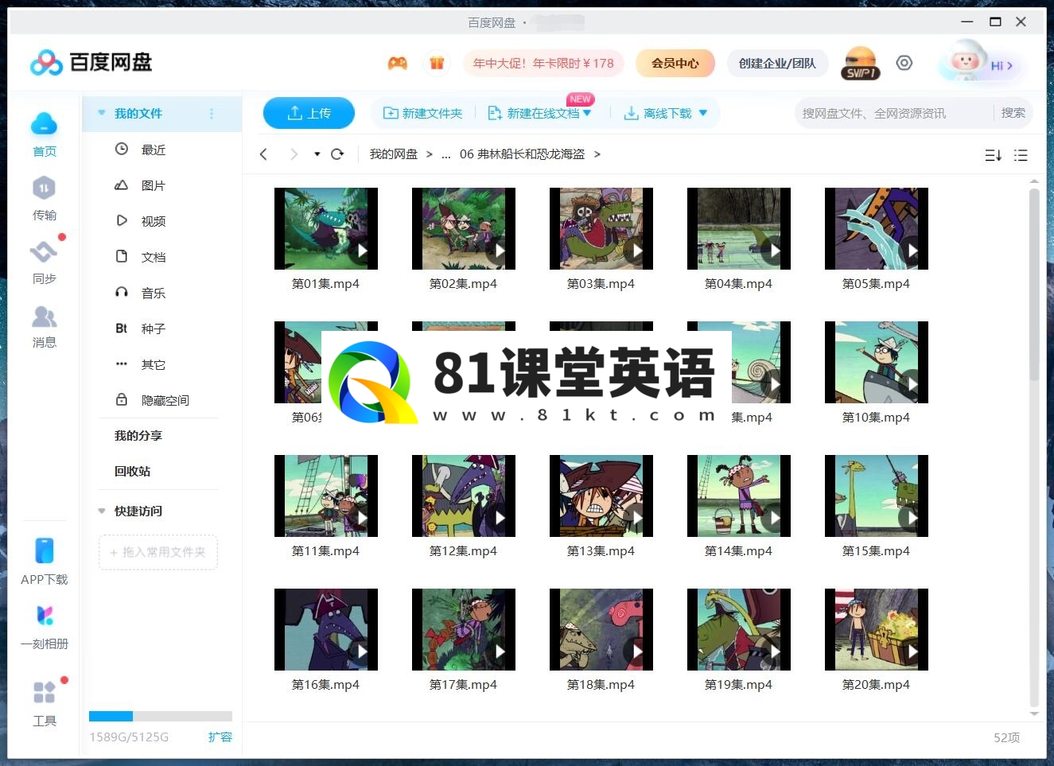Open the 传输 transfer icon

coord(44,189)
